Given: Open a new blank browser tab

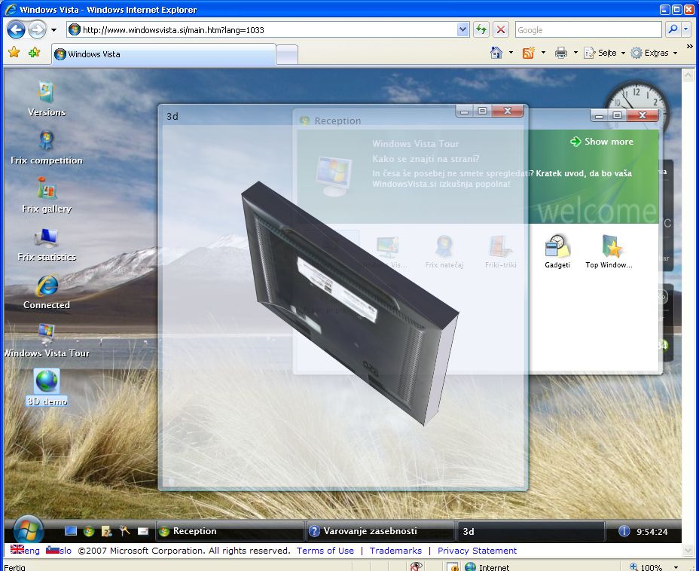Looking at the screenshot, I should click(287, 55).
